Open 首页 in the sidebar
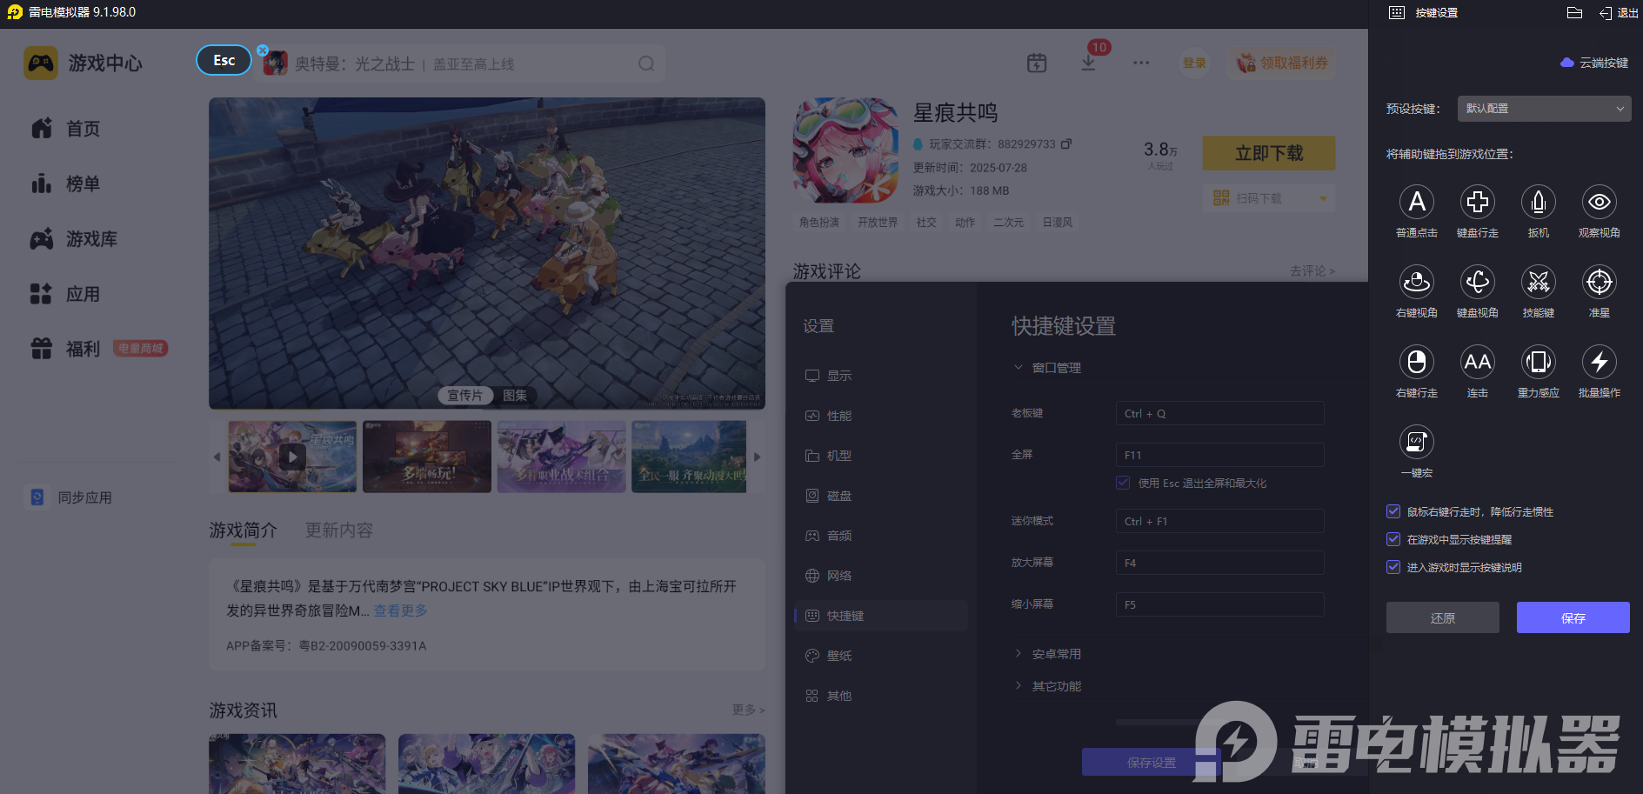Screen dimensions: 1643x794 click(x=66, y=129)
